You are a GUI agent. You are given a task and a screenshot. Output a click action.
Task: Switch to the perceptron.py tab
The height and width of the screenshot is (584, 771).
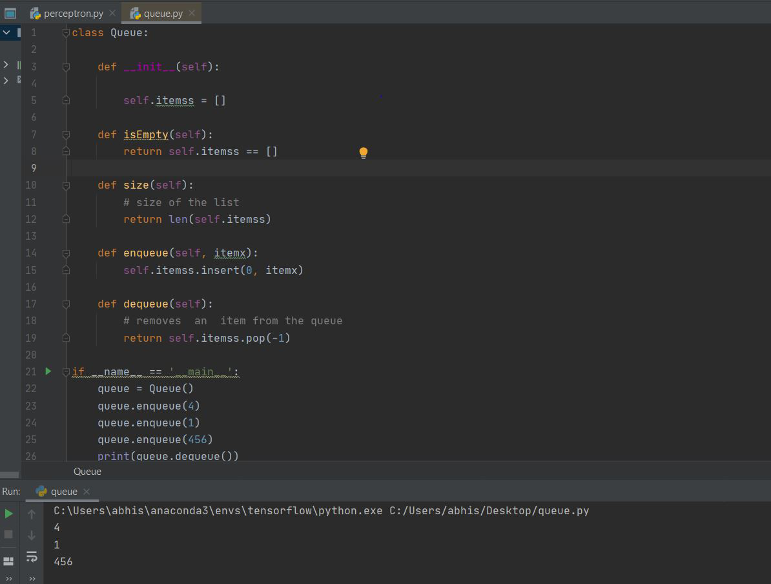(x=73, y=13)
